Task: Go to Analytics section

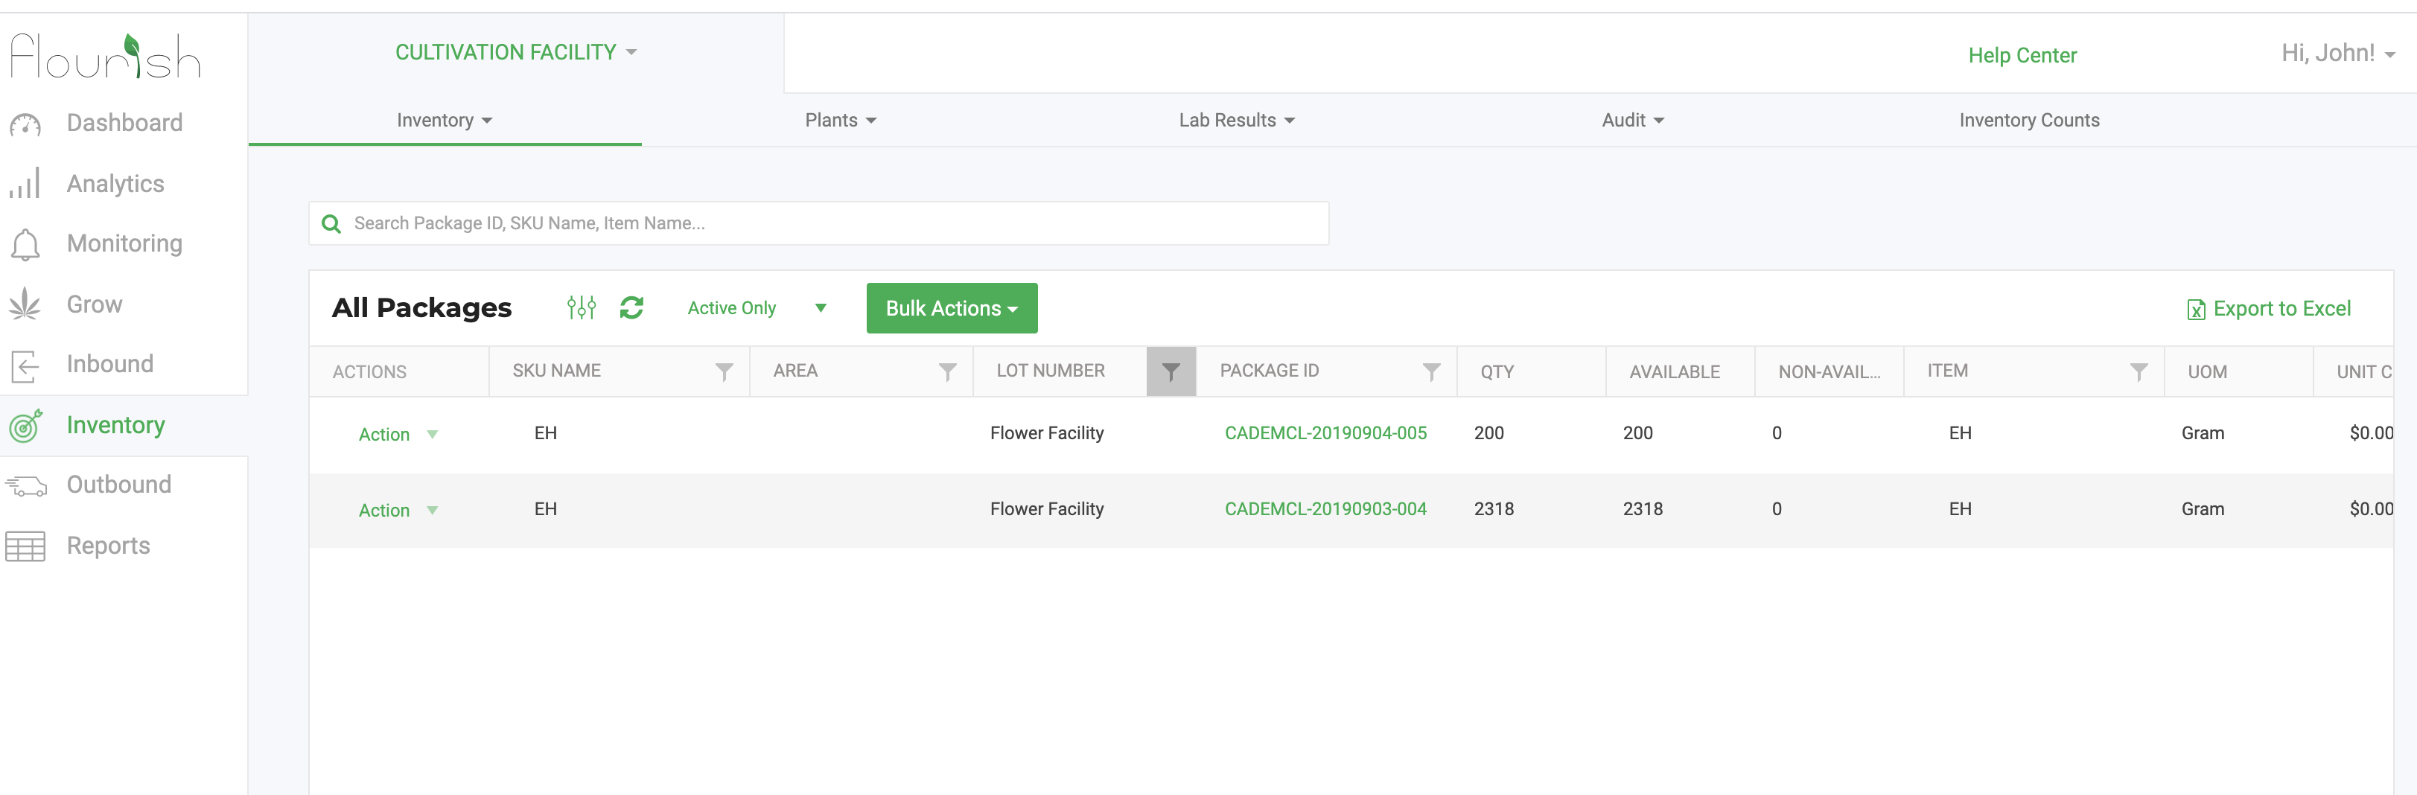Action: (115, 184)
